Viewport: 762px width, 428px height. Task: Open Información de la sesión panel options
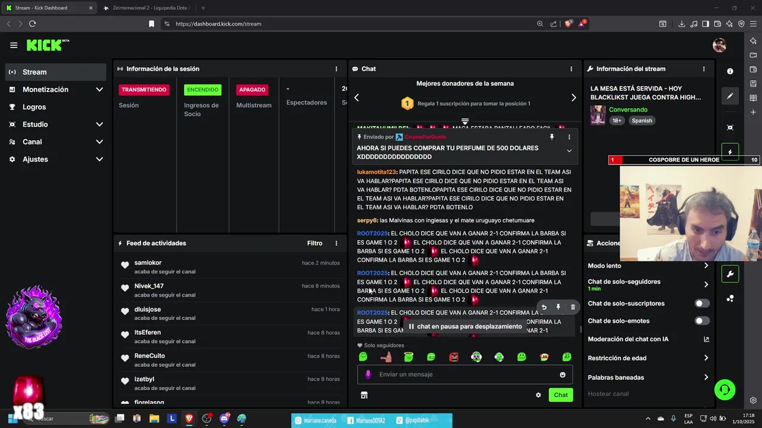[x=336, y=69]
